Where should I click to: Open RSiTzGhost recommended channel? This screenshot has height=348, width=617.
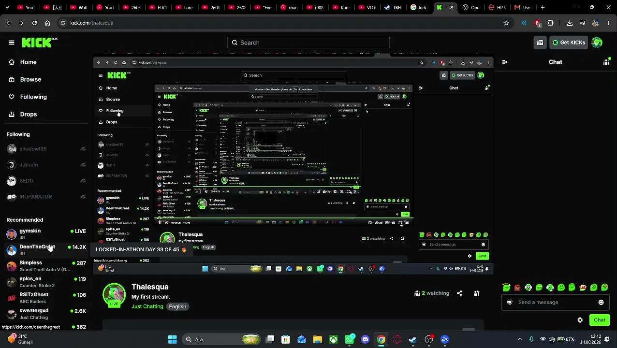coord(46,298)
